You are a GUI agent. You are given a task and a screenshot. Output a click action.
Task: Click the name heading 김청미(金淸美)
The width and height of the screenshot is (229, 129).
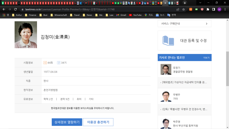[x=55, y=37]
